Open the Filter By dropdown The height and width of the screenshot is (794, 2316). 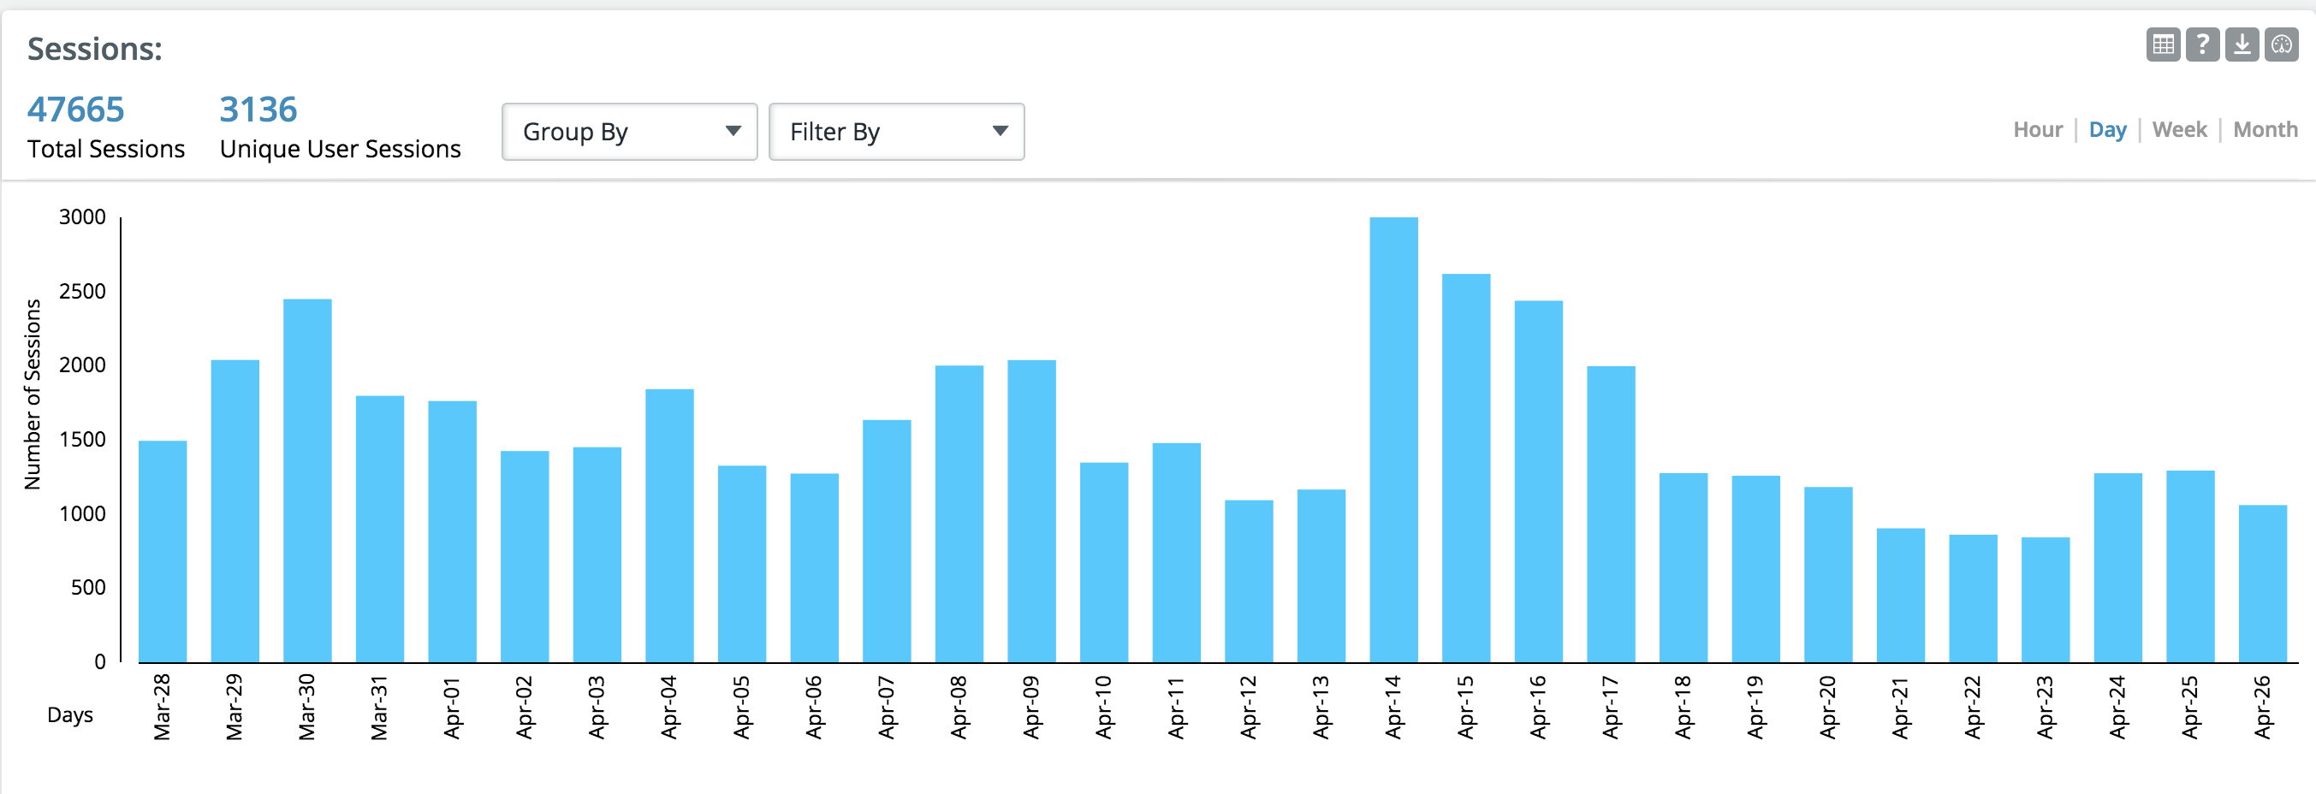coord(896,131)
